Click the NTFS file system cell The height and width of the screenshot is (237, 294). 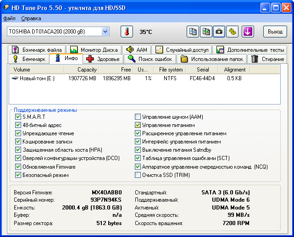pos(170,78)
